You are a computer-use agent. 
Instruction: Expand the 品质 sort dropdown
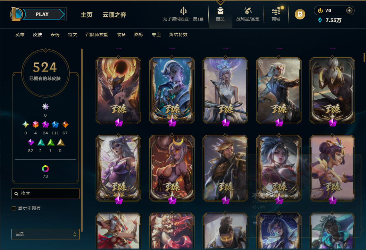pyautogui.click(x=45, y=234)
